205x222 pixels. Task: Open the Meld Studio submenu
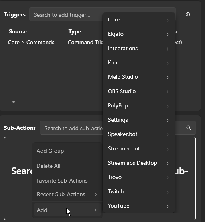click(139, 77)
